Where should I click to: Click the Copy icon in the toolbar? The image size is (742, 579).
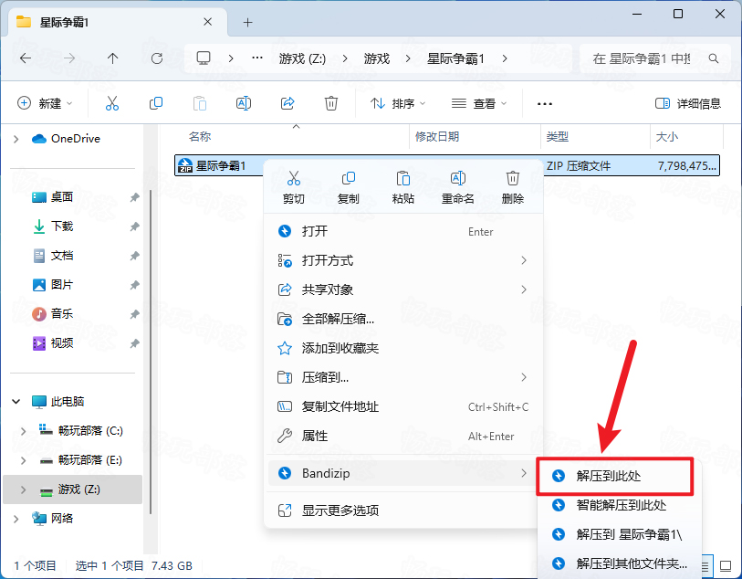point(156,103)
